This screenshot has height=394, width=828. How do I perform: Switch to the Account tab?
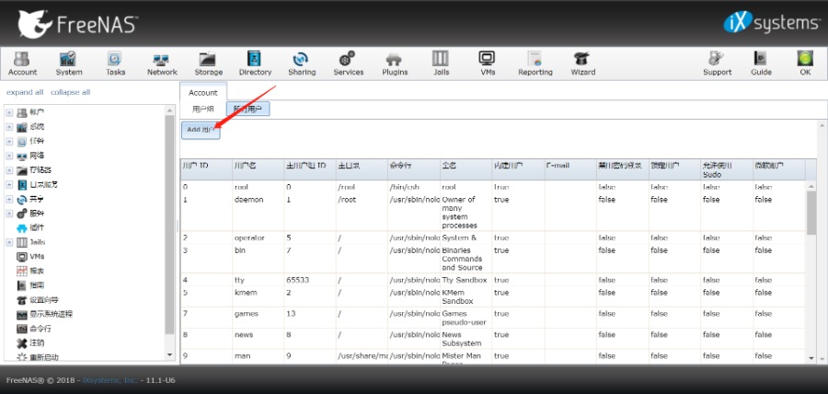pos(203,92)
